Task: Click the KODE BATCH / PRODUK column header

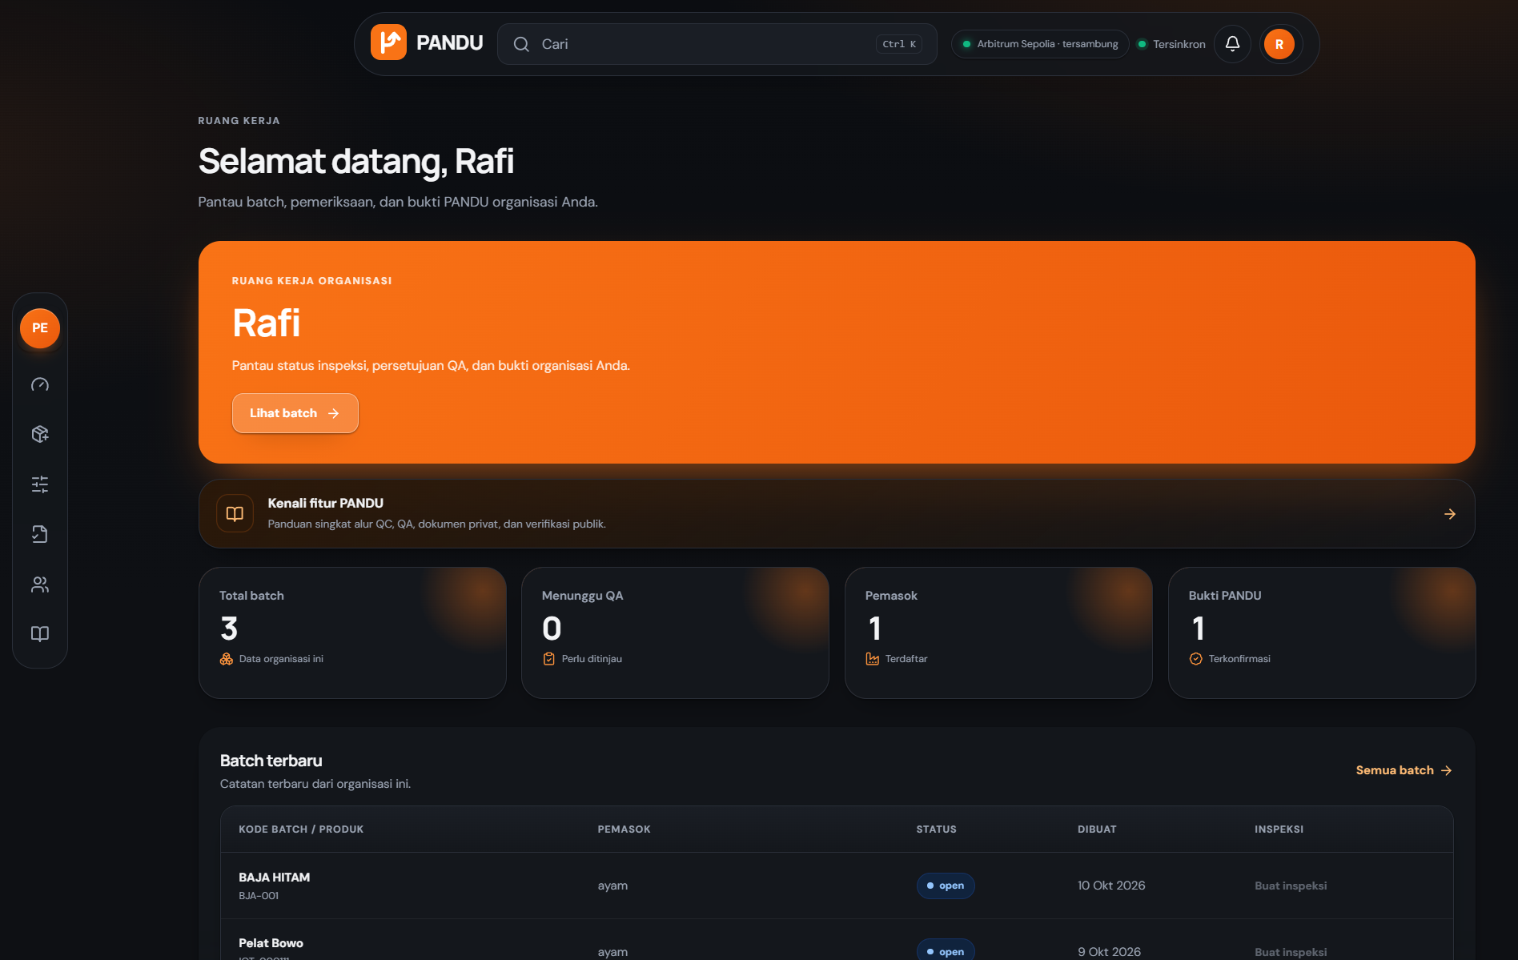Action: (301, 829)
